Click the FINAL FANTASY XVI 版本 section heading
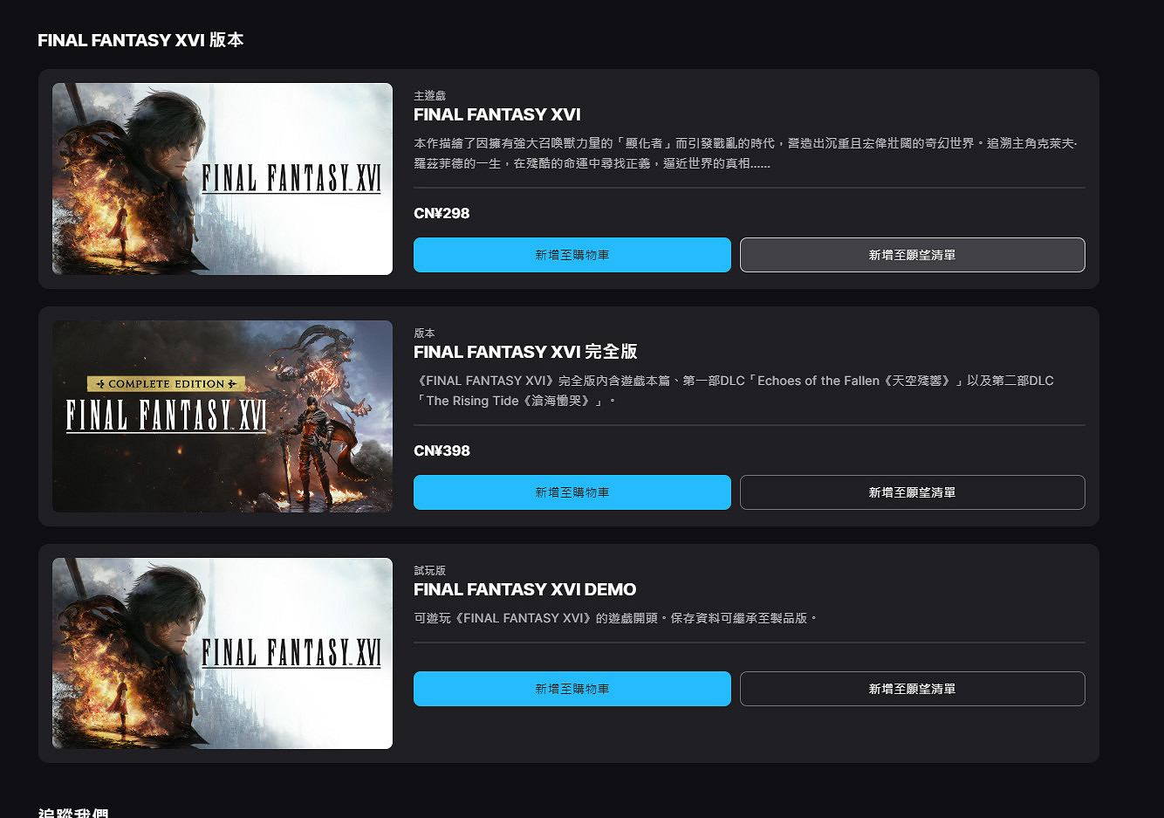Image resolution: width=1164 pixels, height=818 pixels. click(140, 39)
